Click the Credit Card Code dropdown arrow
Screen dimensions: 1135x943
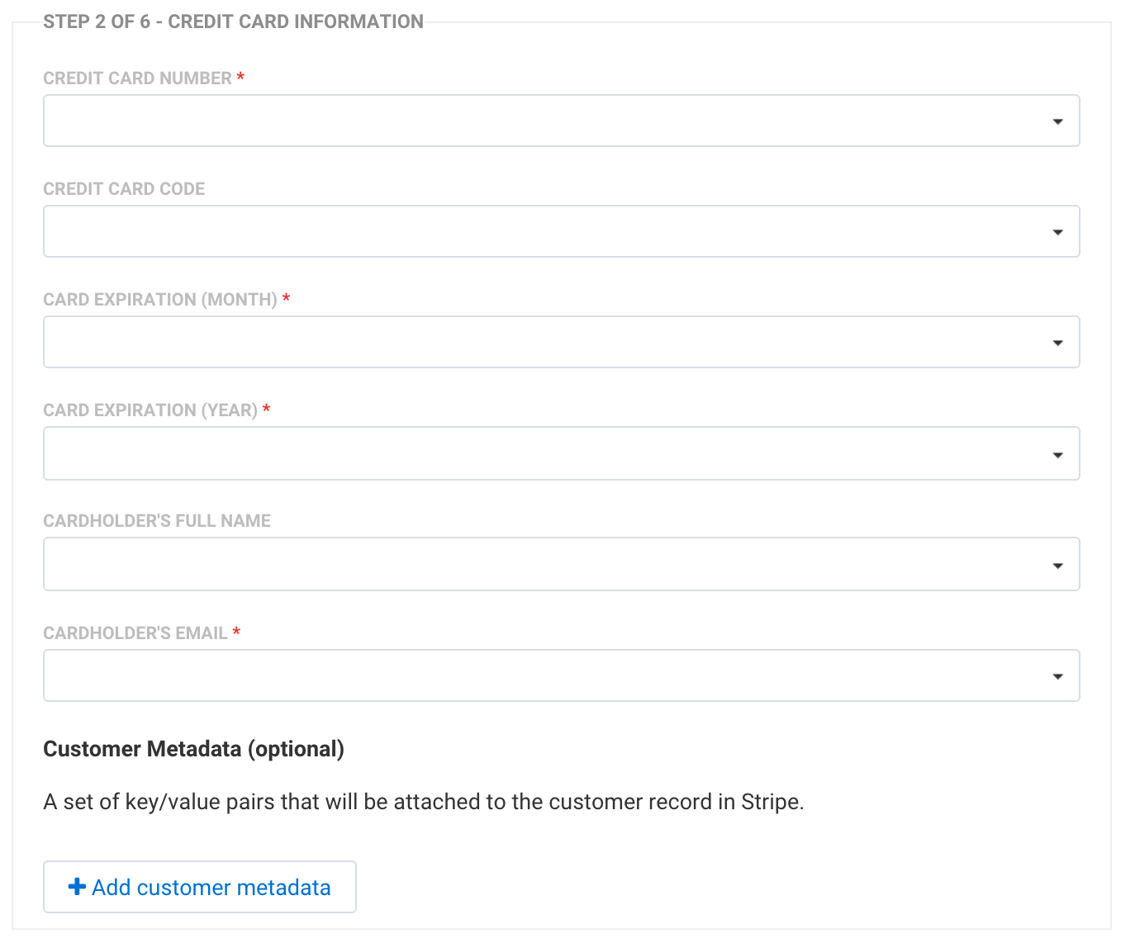pos(1057,232)
